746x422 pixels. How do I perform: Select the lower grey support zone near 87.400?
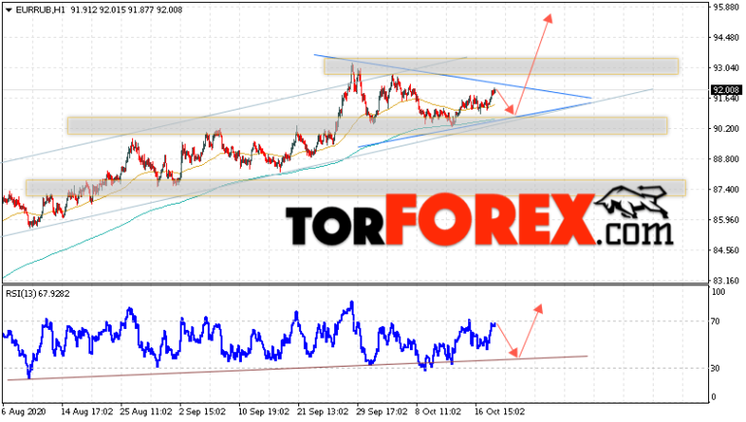pos(356,187)
